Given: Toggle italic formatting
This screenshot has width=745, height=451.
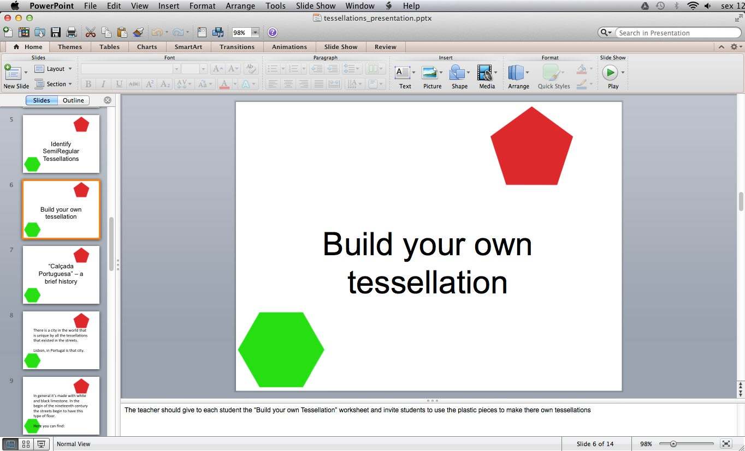Looking at the screenshot, I should pos(103,84).
